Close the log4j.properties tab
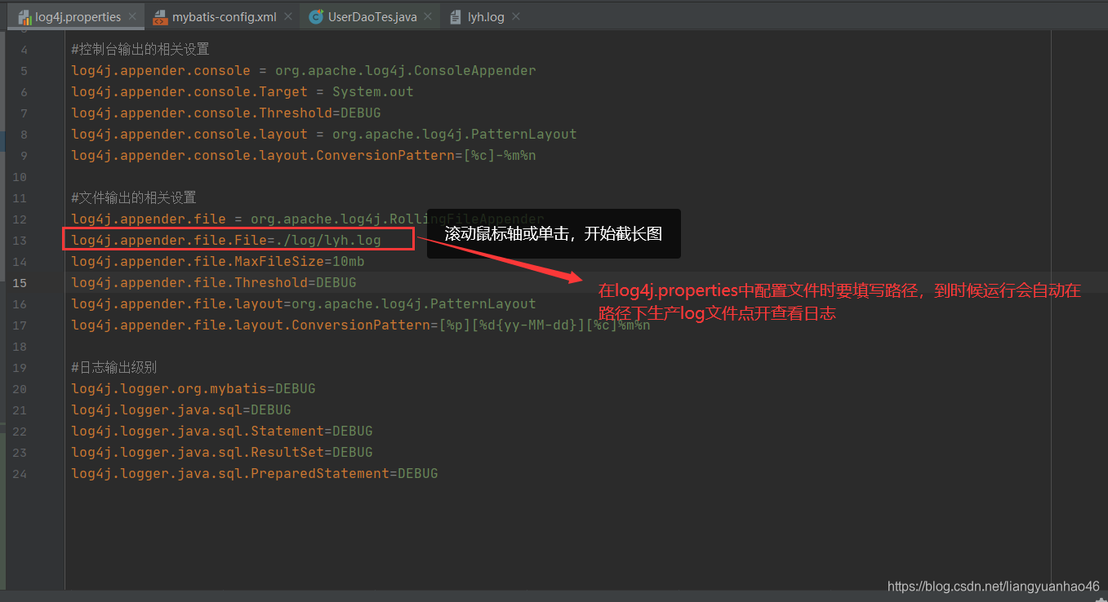 click(x=133, y=17)
